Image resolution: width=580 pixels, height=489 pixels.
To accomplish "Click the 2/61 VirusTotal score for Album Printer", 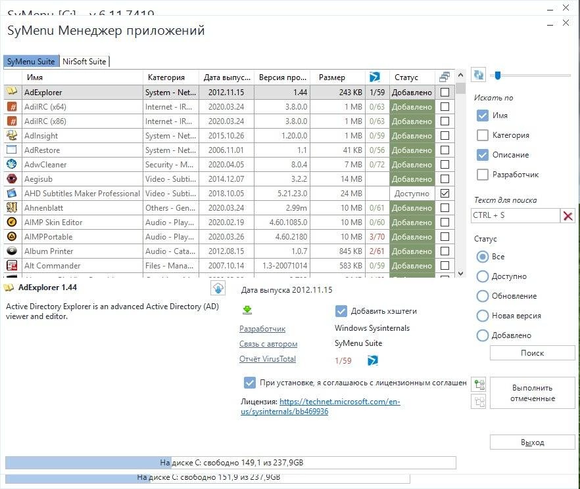I will [377, 251].
